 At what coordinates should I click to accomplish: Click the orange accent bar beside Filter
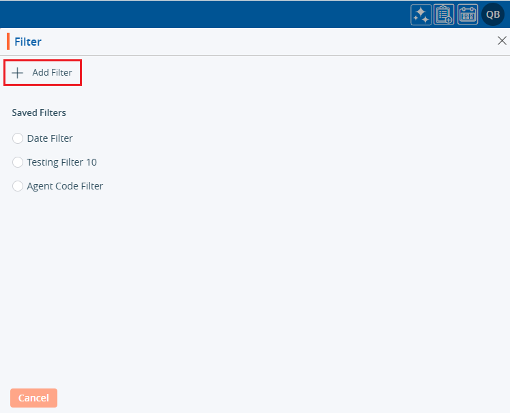8,42
